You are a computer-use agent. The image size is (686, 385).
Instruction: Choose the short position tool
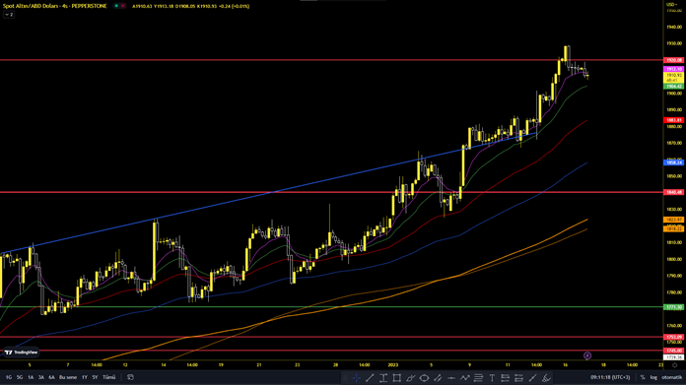[x=518, y=377]
